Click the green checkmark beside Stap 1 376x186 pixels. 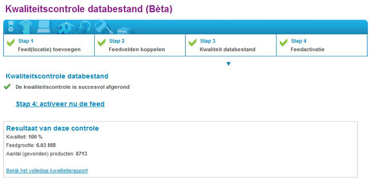[11, 43]
